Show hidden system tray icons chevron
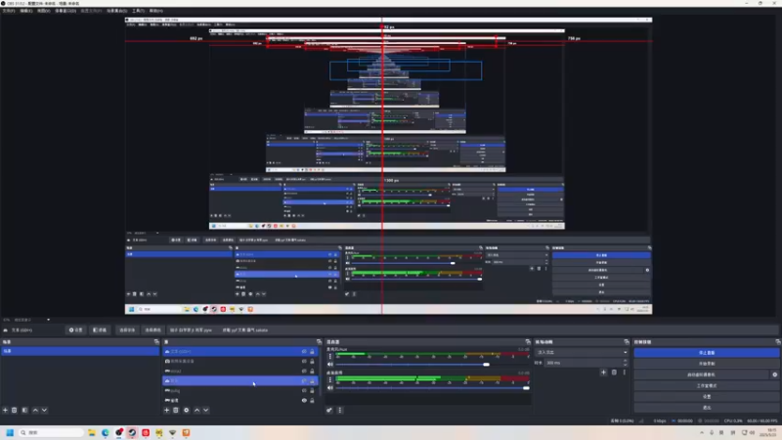Viewport: 782px width, 440px height. (702, 432)
